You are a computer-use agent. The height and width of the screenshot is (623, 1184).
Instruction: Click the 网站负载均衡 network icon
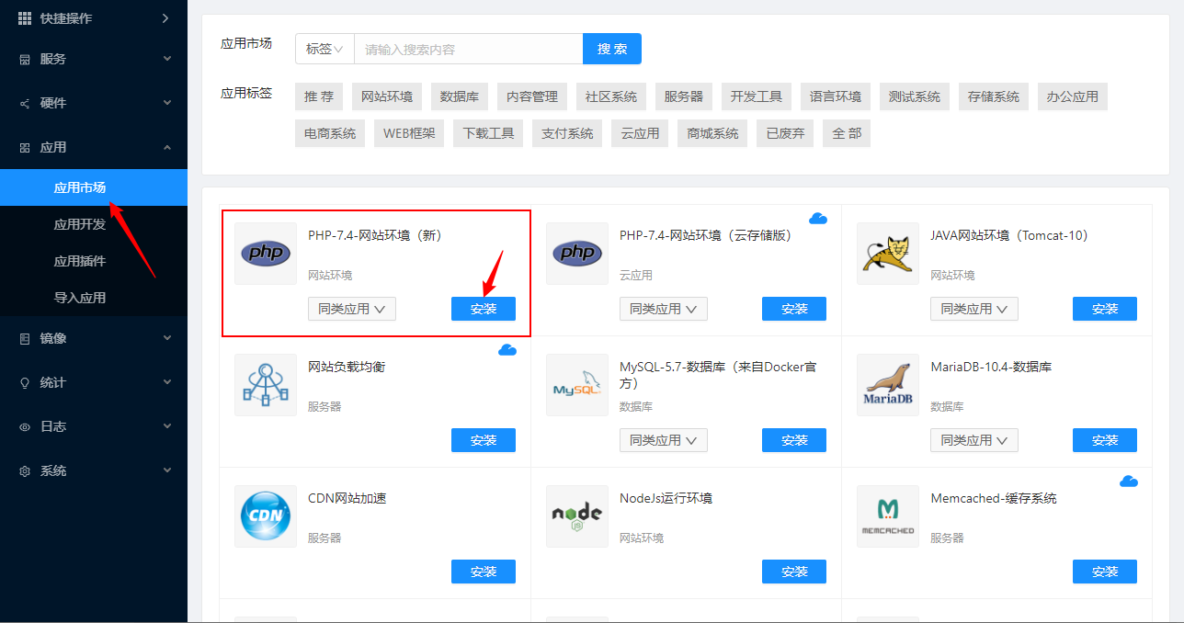(x=266, y=385)
